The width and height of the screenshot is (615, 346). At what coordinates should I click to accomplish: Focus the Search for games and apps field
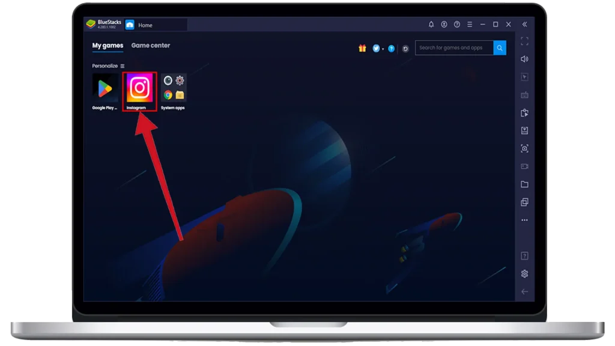click(454, 48)
